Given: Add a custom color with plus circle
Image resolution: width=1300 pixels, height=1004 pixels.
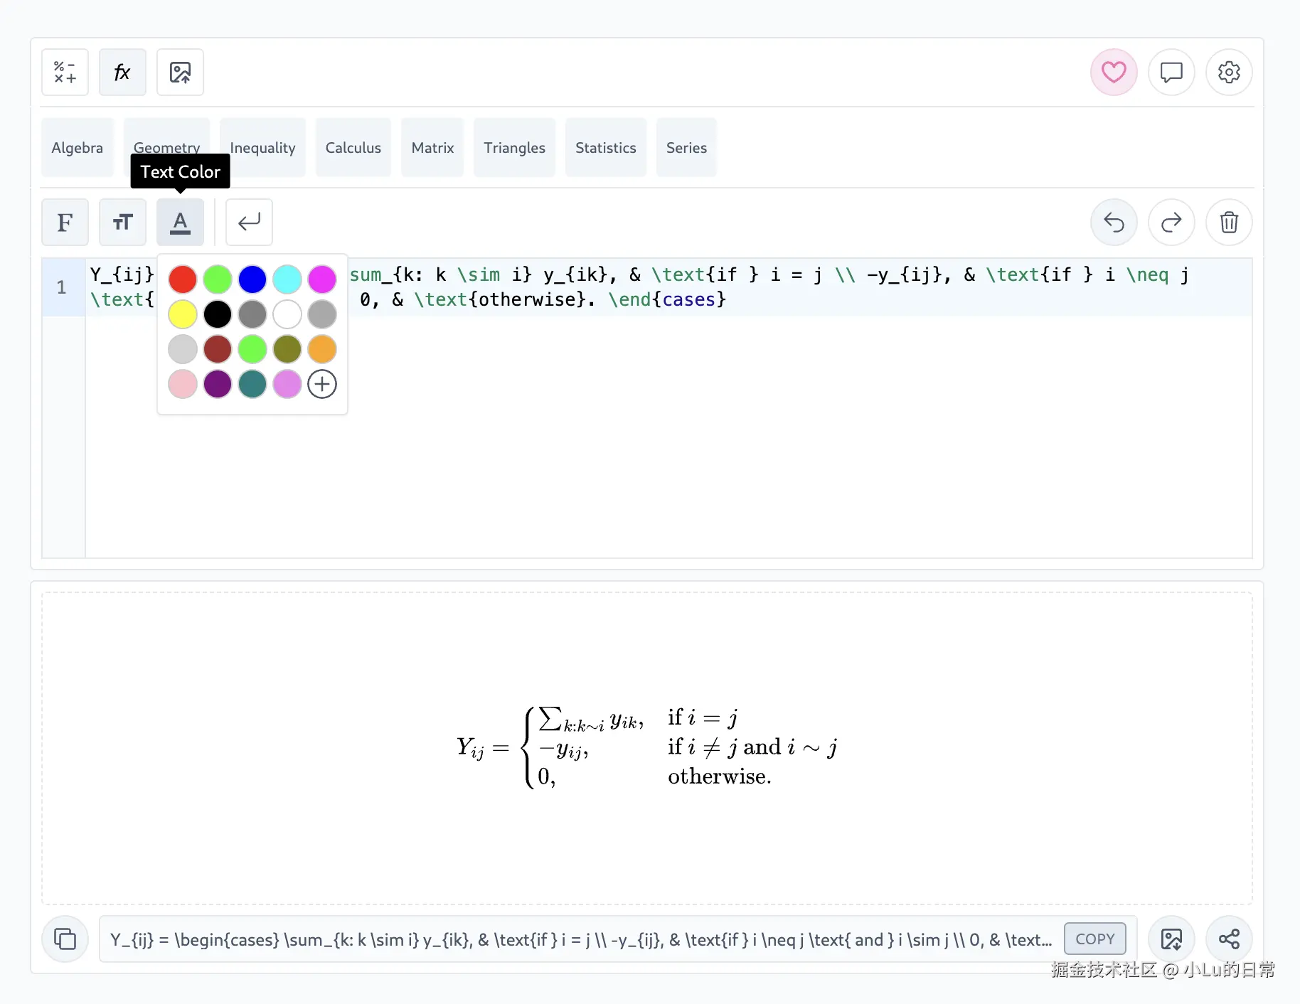Looking at the screenshot, I should click(322, 385).
